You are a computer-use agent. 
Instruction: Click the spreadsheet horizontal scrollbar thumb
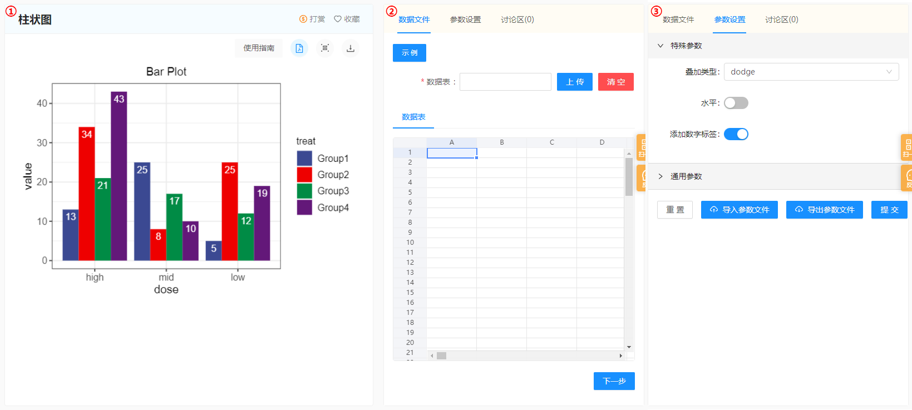click(x=441, y=355)
